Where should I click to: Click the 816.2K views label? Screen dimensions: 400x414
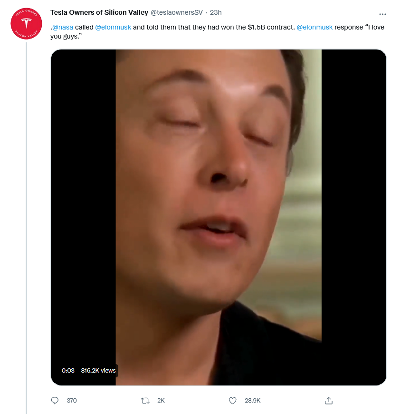(98, 370)
